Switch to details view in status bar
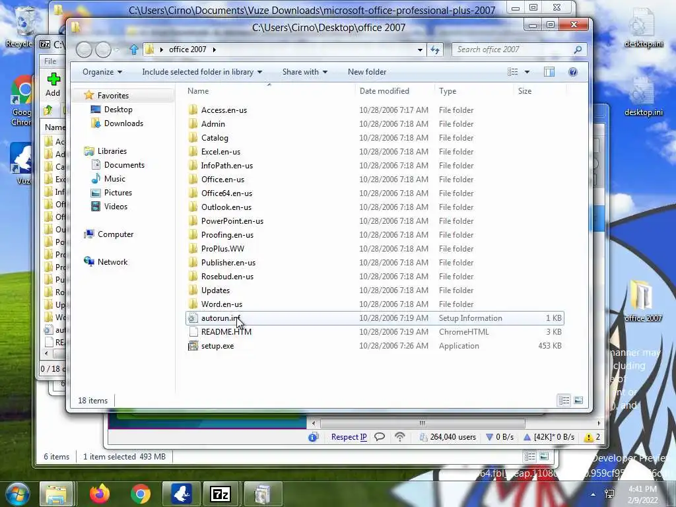676x507 pixels. (564, 401)
